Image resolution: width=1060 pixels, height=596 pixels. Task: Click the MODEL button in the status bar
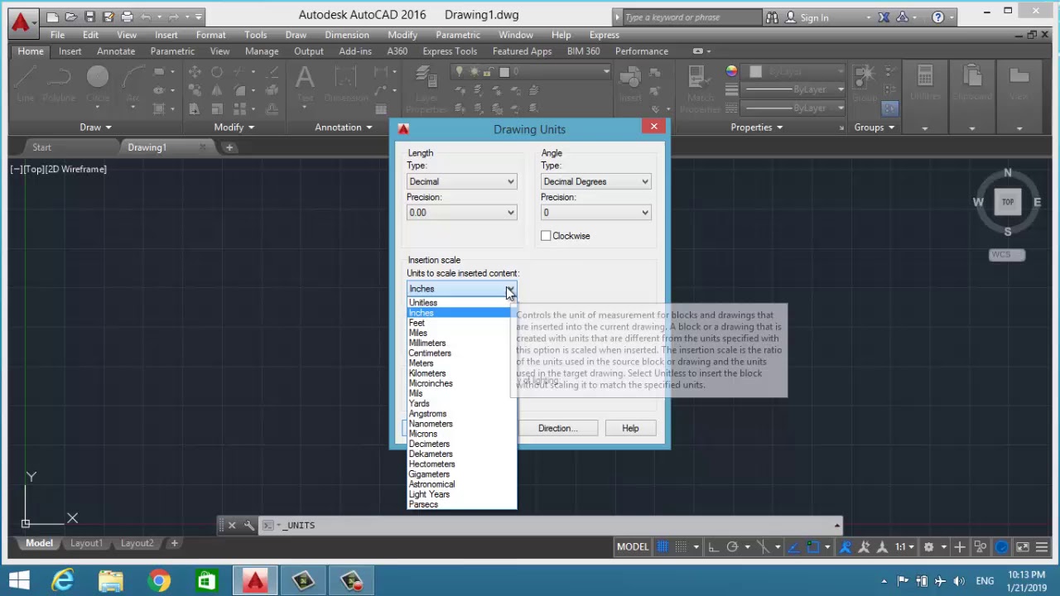coord(633,546)
